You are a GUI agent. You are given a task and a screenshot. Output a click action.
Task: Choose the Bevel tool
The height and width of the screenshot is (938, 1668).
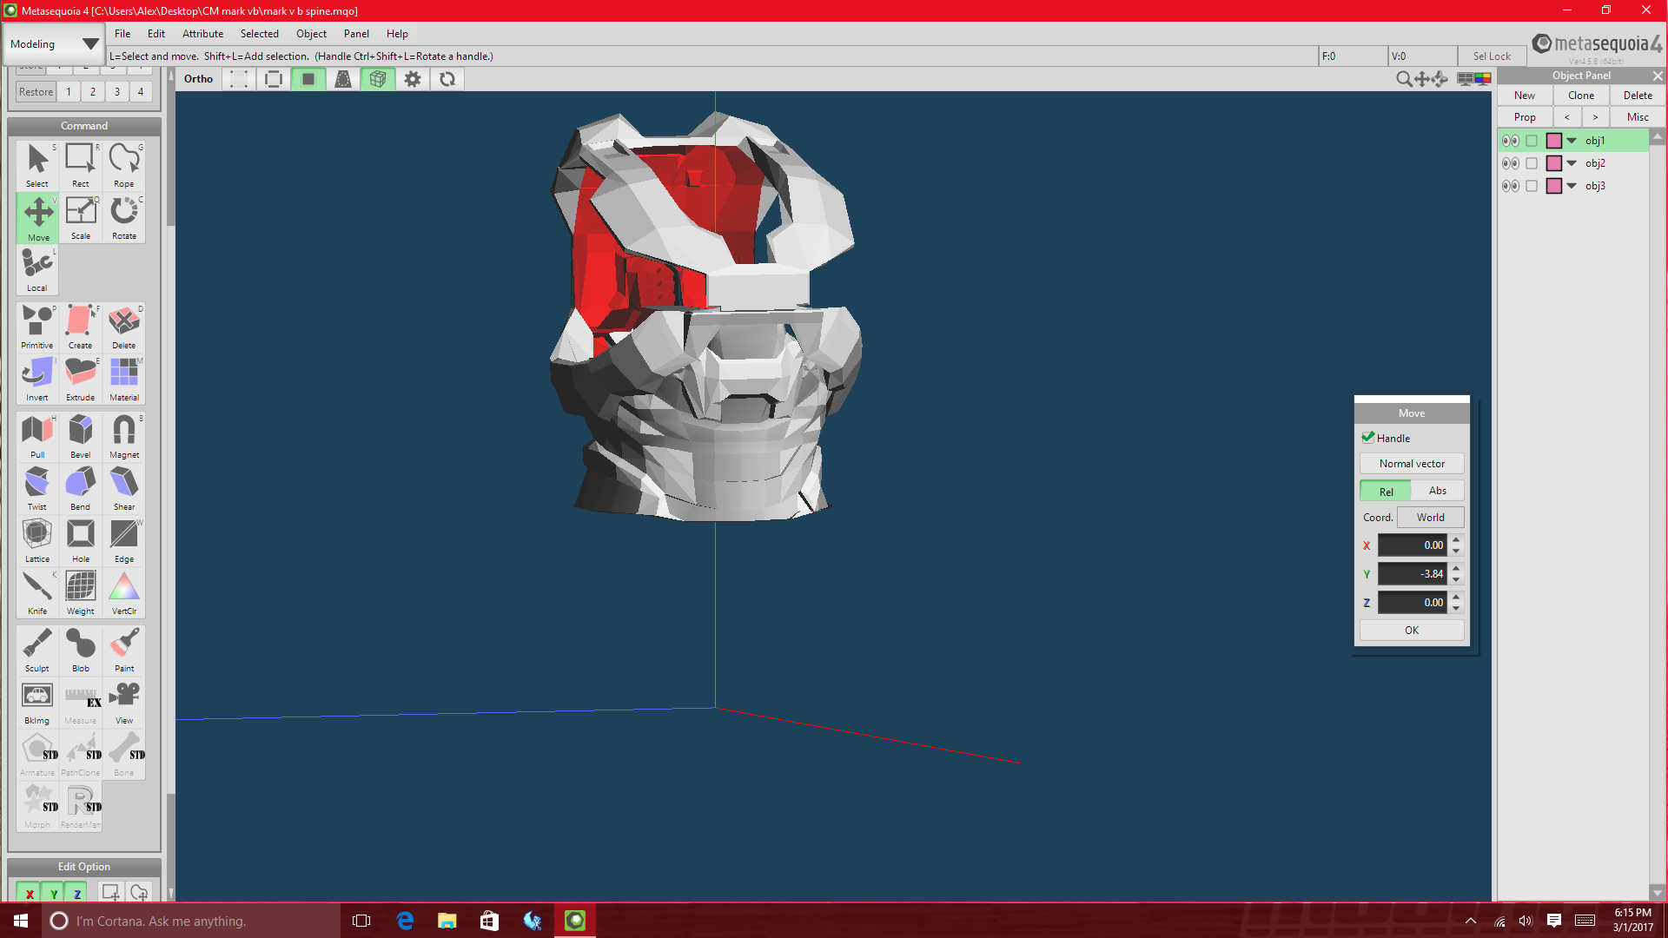81,436
